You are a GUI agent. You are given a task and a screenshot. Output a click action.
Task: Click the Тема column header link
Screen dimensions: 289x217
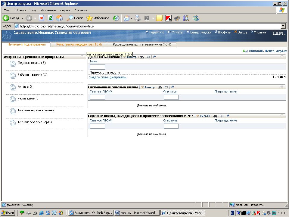[x=93, y=61]
